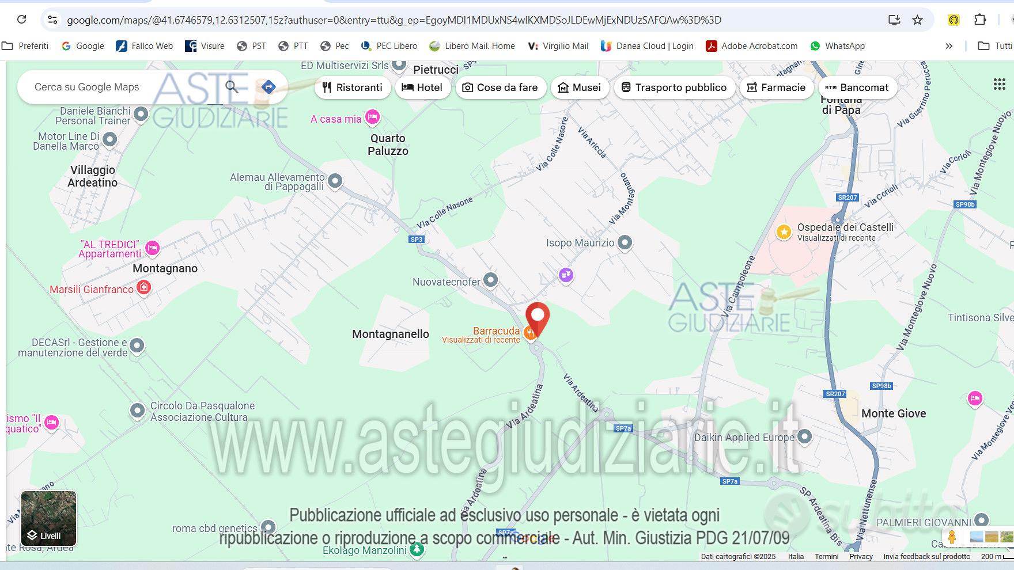Open directions with the blue arrow icon
Screen dimensions: 1014x570
[x=268, y=87]
